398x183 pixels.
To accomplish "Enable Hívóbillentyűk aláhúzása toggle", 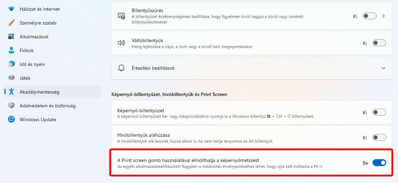I will (x=379, y=138).
